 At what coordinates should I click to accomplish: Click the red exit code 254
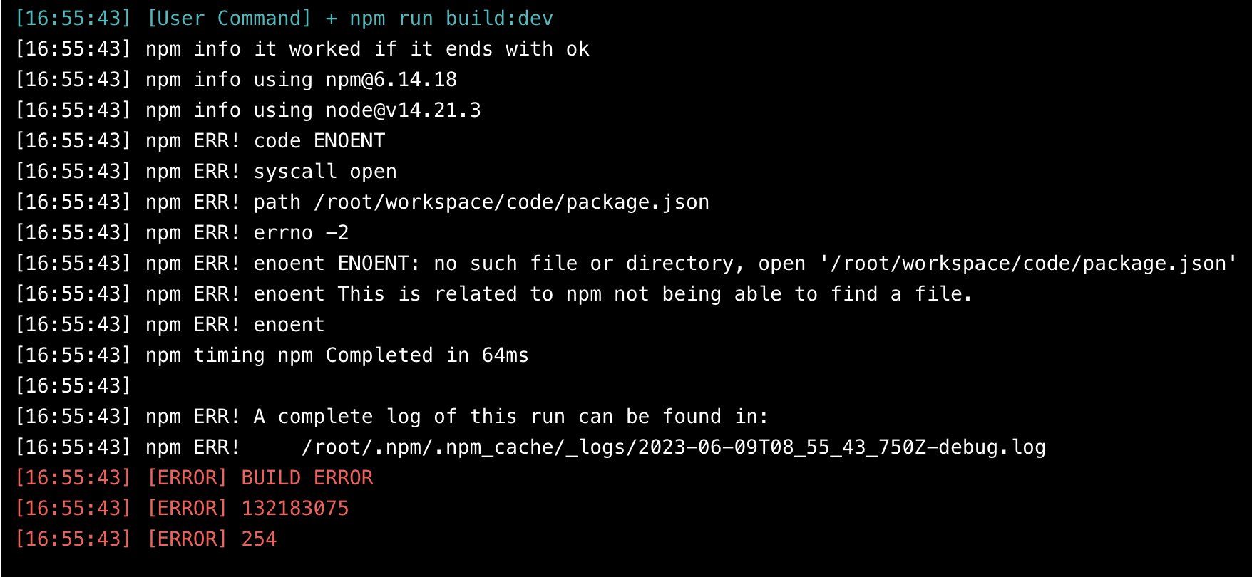(259, 539)
